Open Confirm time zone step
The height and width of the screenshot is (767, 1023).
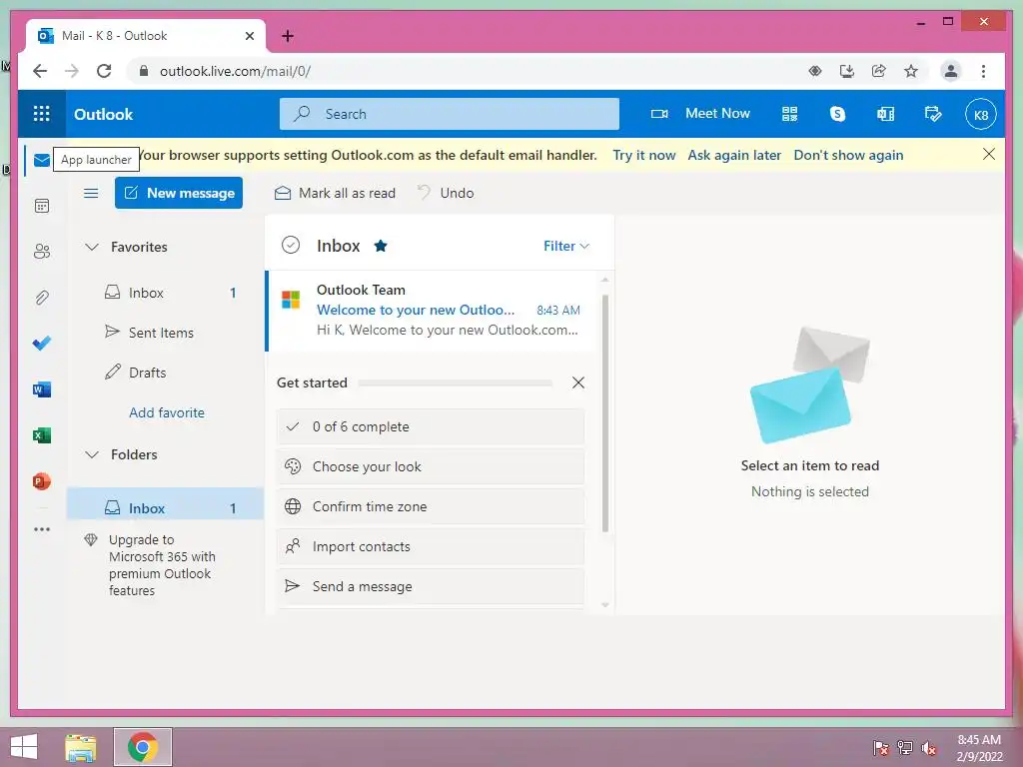pyautogui.click(x=431, y=506)
